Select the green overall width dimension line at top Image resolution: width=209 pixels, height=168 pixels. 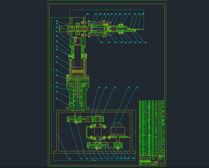(x=107, y=9)
